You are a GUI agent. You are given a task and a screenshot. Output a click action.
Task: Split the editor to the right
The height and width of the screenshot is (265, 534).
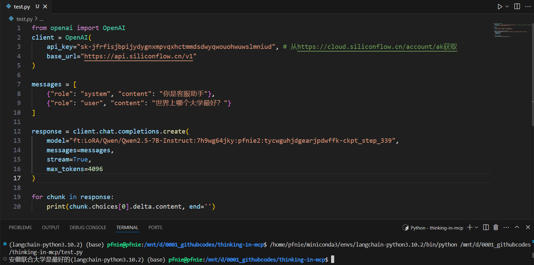click(x=517, y=6)
